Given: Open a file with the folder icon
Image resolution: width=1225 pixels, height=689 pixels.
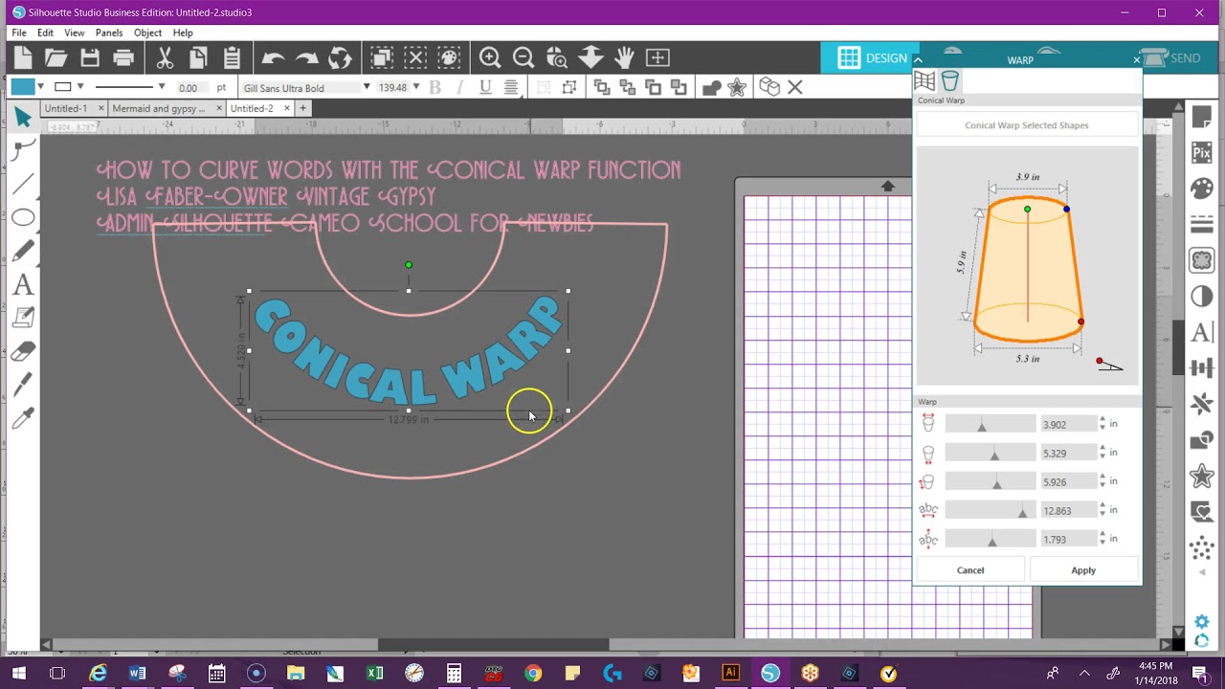Looking at the screenshot, I should [56, 57].
